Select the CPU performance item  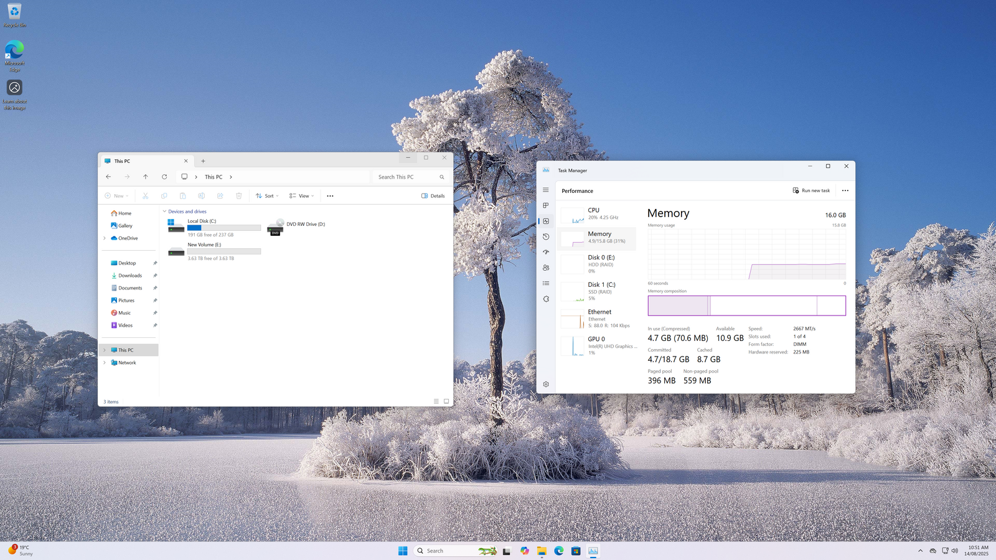click(x=598, y=213)
